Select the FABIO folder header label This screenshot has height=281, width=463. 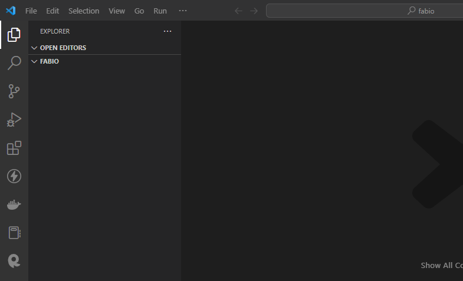coord(50,61)
